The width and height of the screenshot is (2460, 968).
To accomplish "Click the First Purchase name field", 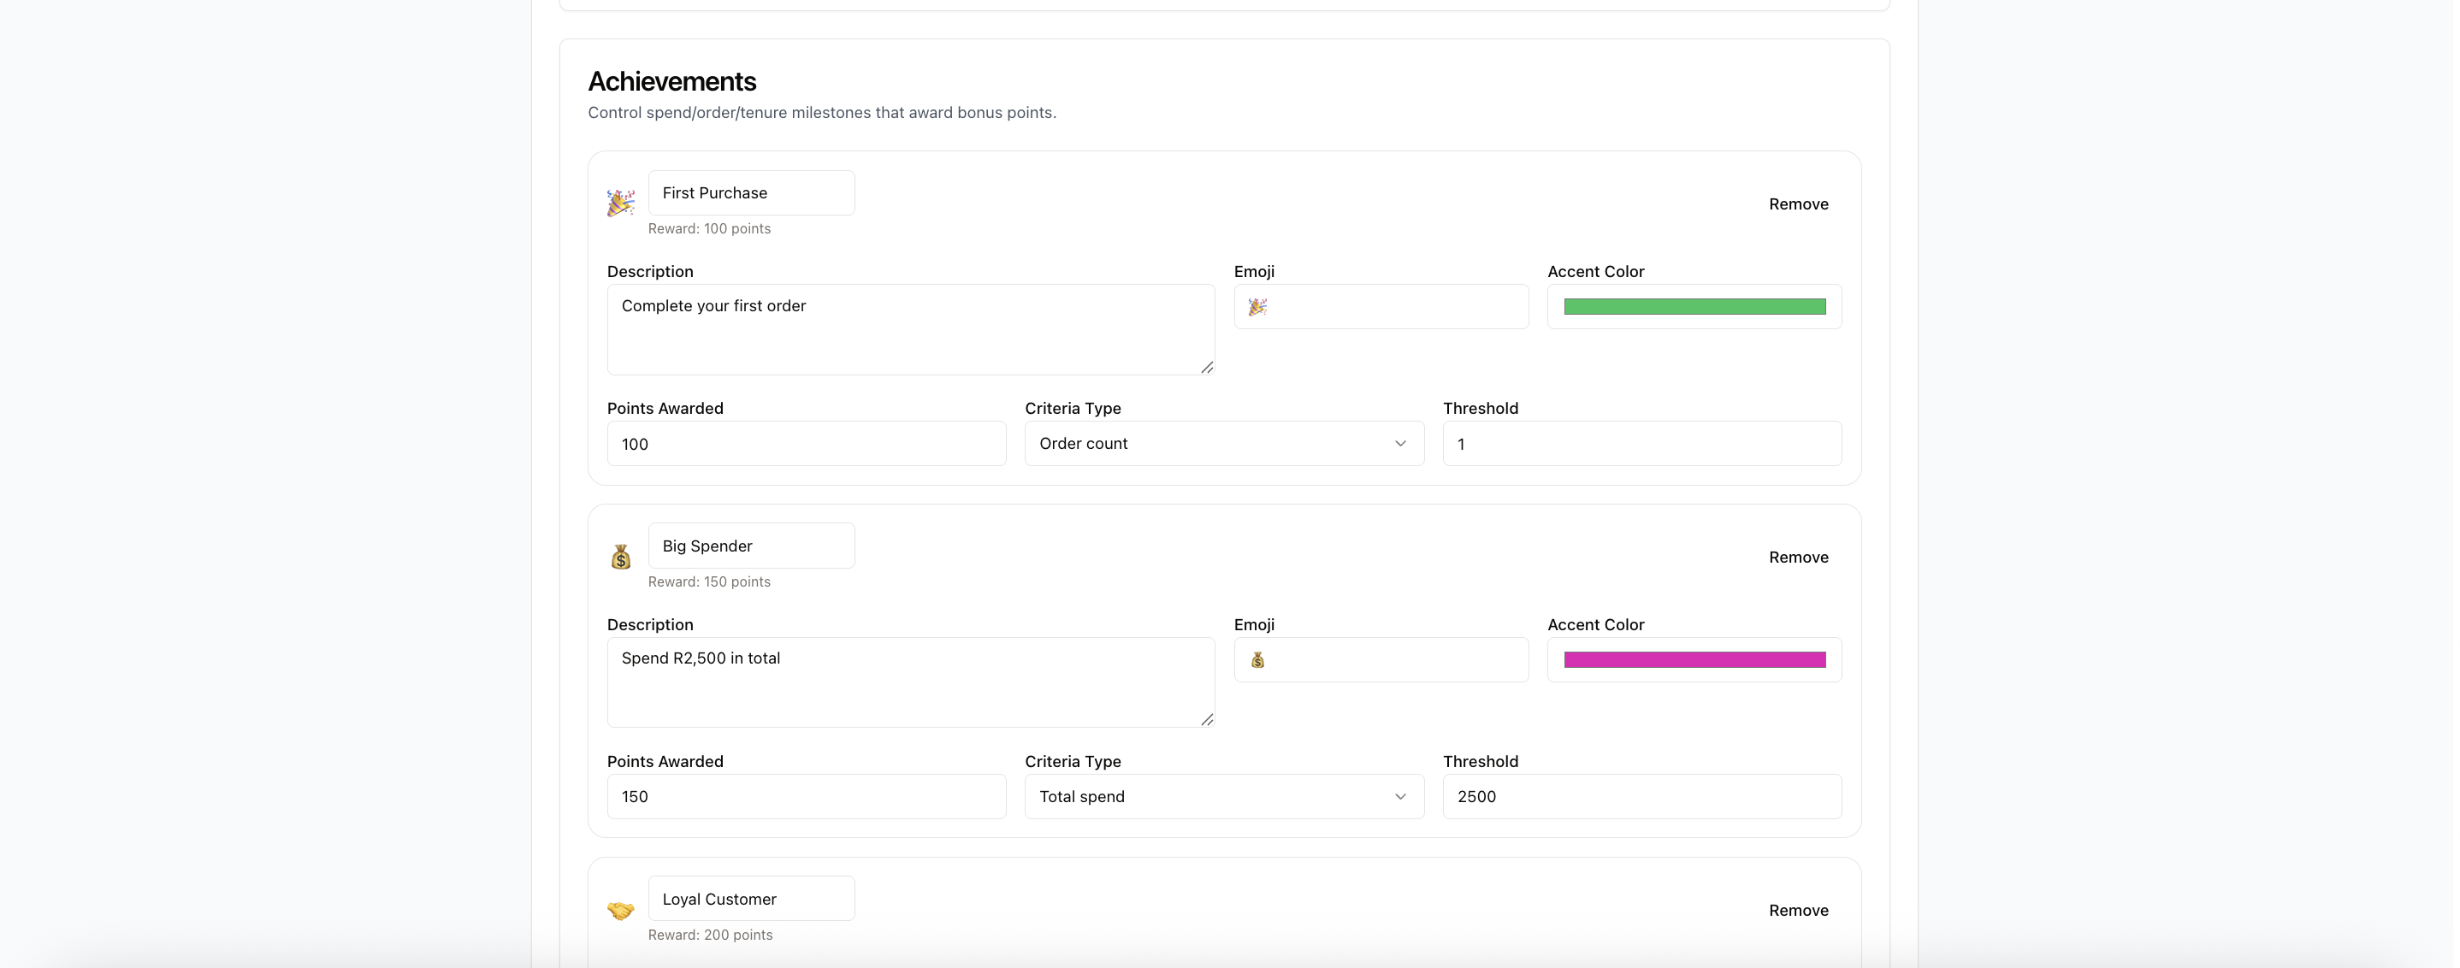I will point(751,193).
